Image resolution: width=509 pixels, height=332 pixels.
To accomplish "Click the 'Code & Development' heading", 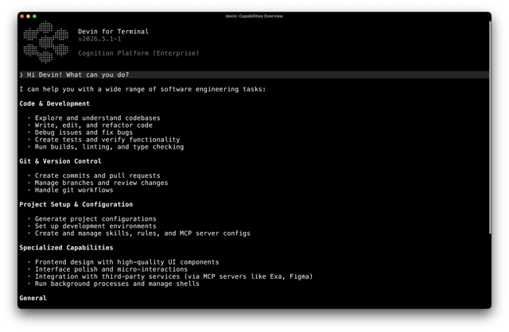I will (x=54, y=104).
